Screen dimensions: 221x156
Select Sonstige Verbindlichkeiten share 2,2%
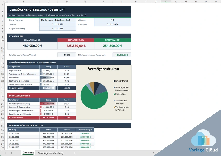tap(67, 114)
